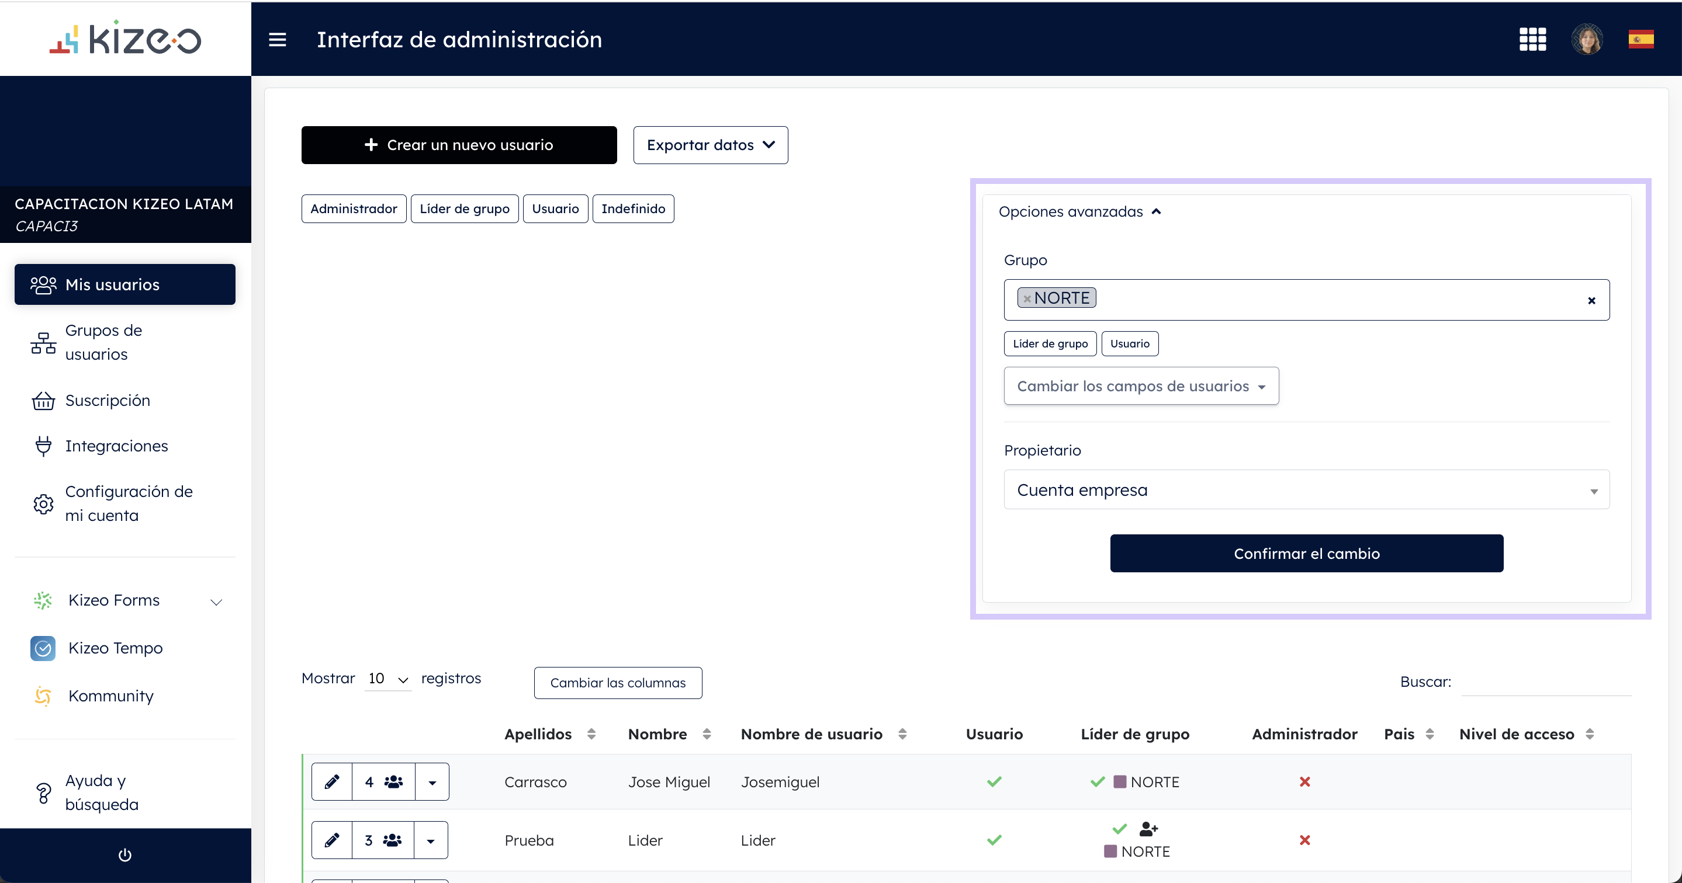The image size is (1682, 883).
Task: Click Crear un nuevo usuario button
Action: pos(457,145)
